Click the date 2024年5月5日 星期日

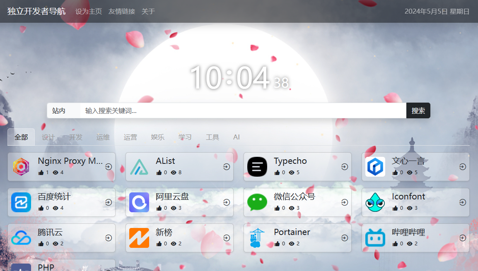pos(437,11)
